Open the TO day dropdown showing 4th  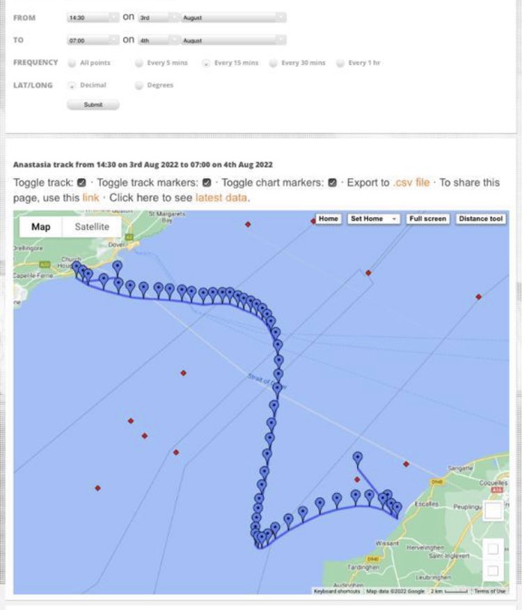pos(159,40)
